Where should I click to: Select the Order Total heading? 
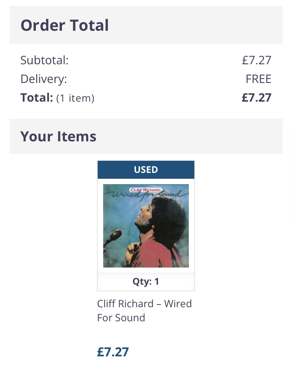click(65, 25)
